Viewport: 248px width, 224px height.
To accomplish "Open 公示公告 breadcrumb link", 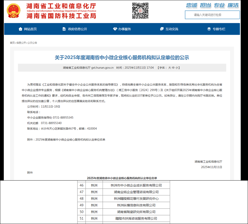I will coord(32,43).
